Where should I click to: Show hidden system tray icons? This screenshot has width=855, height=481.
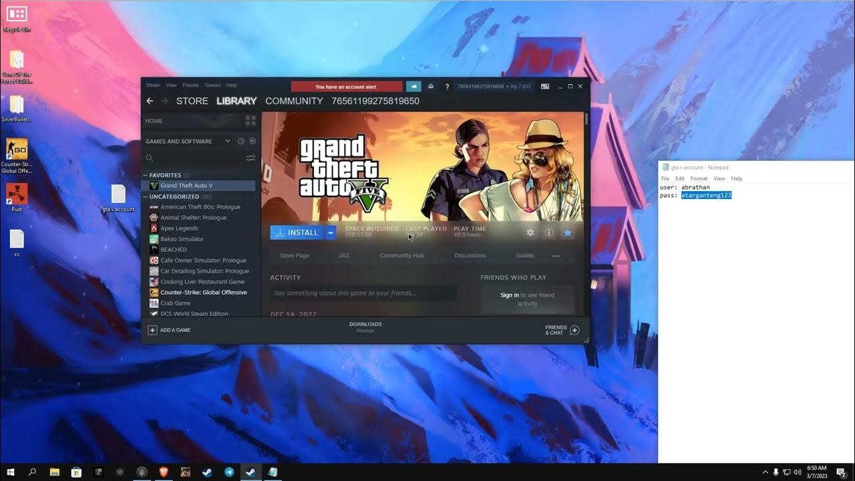click(x=765, y=472)
